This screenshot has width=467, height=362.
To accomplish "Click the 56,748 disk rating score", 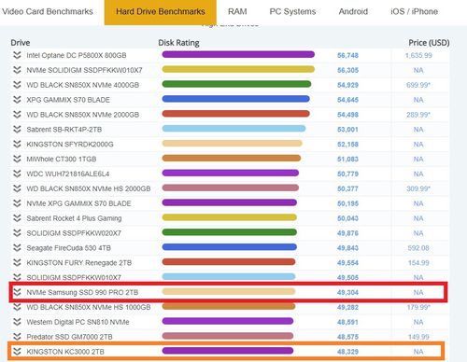I will click(347, 55).
